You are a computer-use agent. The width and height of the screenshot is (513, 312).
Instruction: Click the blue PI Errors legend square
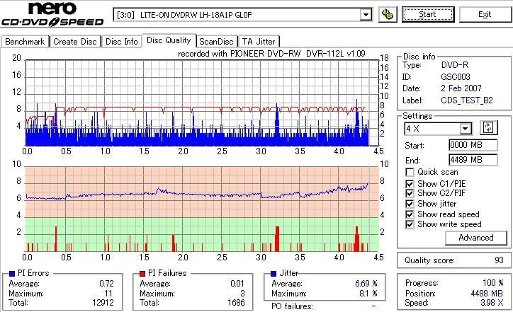click(x=12, y=274)
